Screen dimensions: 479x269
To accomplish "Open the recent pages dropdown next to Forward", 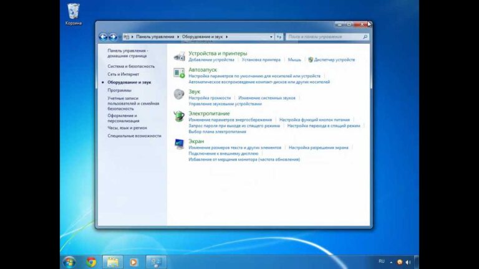I will click(x=120, y=37).
